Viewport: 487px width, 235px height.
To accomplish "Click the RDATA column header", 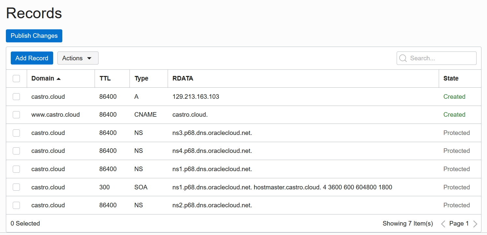I will (183, 79).
